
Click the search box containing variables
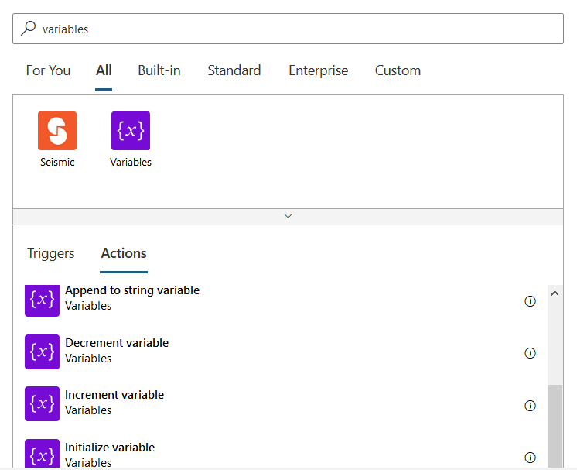[294, 29]
